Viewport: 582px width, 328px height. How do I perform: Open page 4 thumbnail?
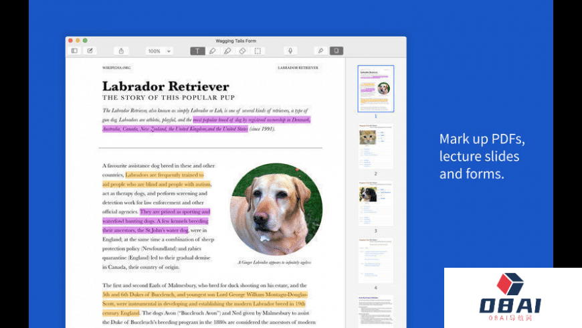click(376, 261)
